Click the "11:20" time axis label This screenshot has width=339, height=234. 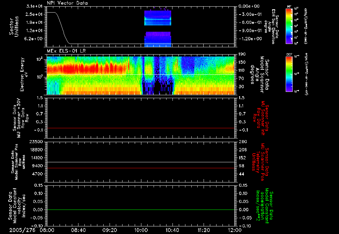tap(204, 230)
